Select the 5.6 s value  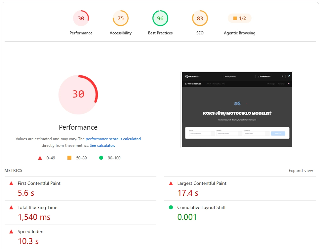coord(26,193)
